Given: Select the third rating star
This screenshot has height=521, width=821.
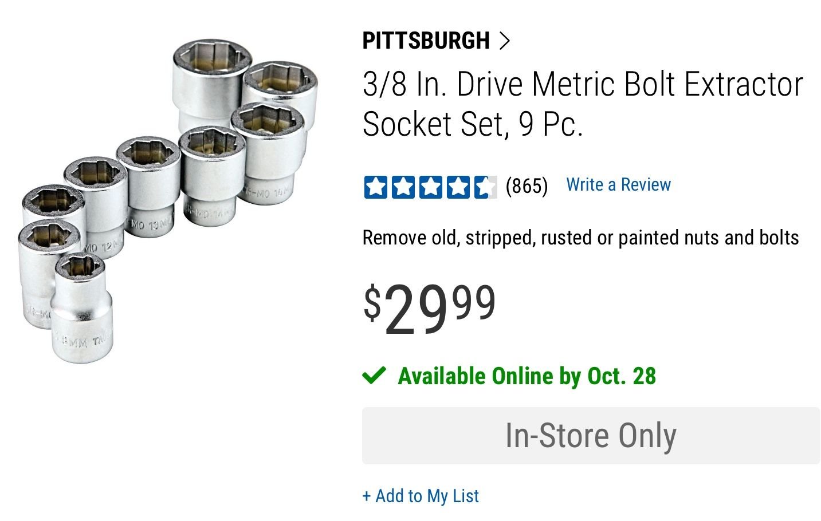Looking at the screenshot, I should pos(430,187).
